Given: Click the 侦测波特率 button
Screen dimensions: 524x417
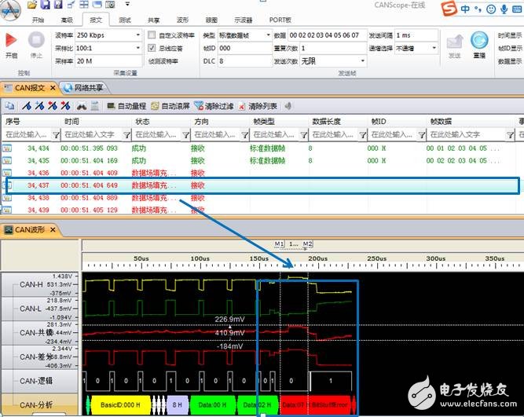Looking at the screenshot, I should [x=163, y=61].
